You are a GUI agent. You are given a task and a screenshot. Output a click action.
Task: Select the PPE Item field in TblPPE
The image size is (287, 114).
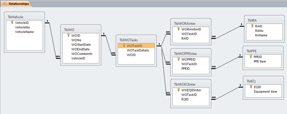pos(260,61)
